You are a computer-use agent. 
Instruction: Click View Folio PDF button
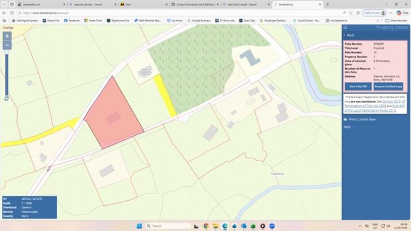(x=358, y=87)
